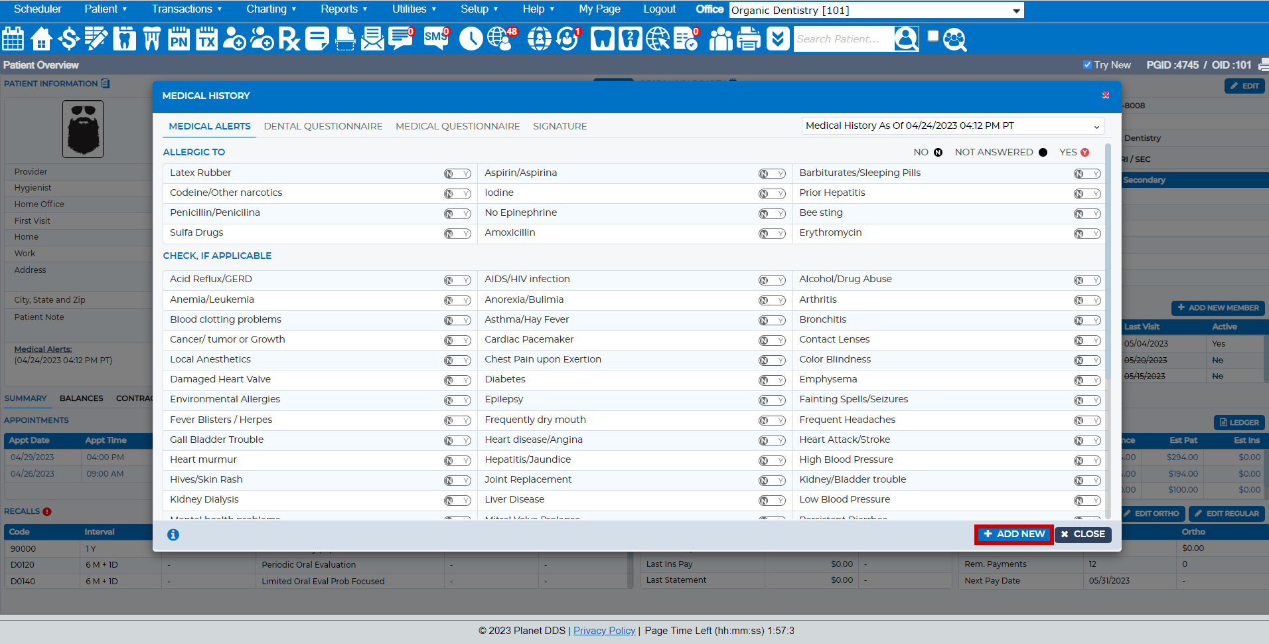Uncheck the Try New checkbox
The height and width of the screenshot is (644, 1269).
pos(1087,65)
